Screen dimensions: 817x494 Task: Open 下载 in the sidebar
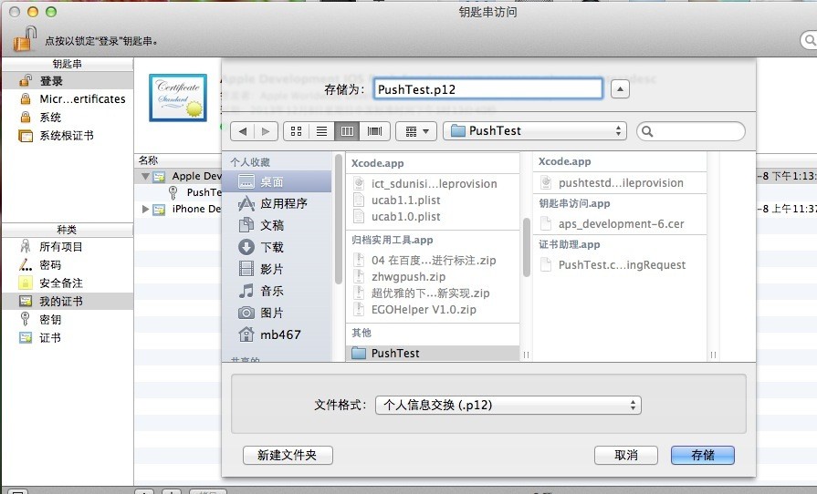(278, 247)
